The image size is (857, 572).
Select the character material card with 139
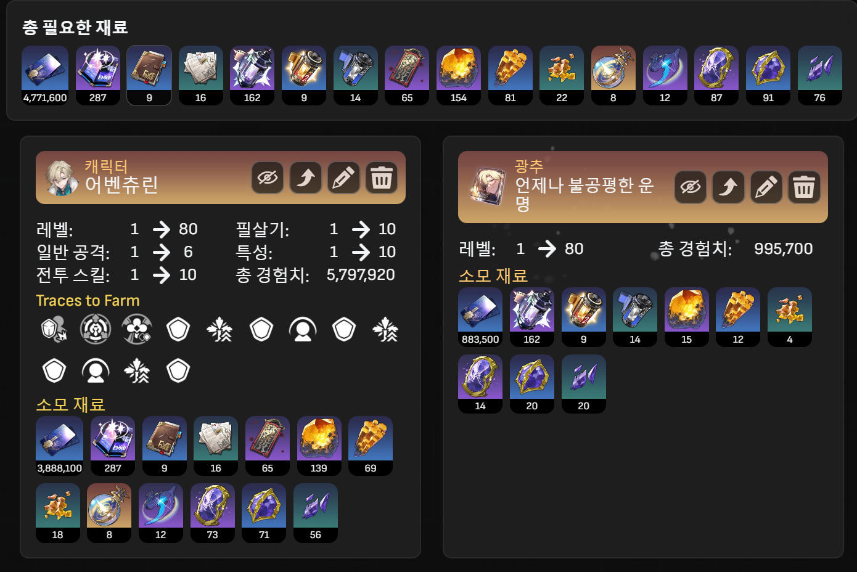[x=319, y=446]
